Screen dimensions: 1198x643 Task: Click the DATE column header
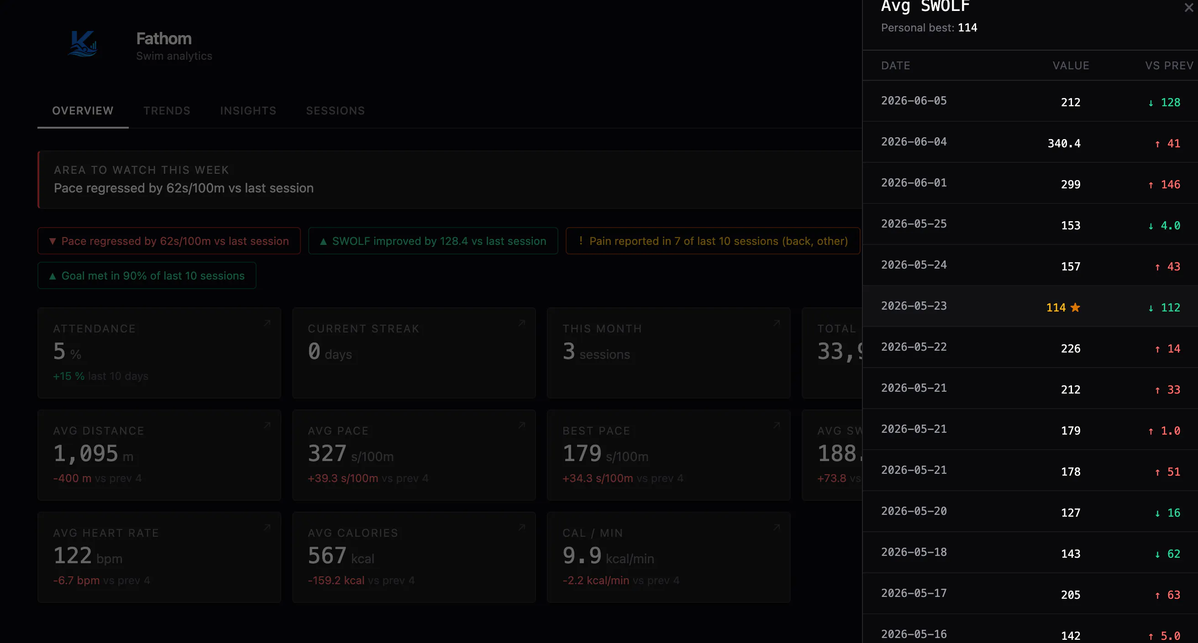click(x=895, y=66)
